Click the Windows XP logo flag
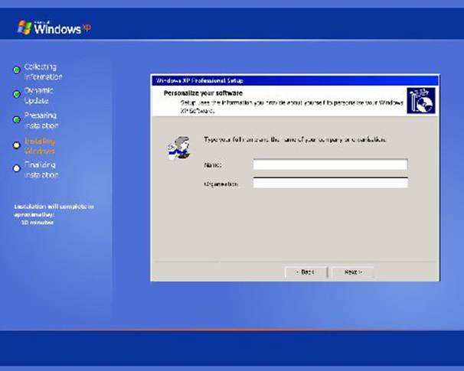Image resolution: width=464 pixels, height=371 pixels. pos(25,28)
